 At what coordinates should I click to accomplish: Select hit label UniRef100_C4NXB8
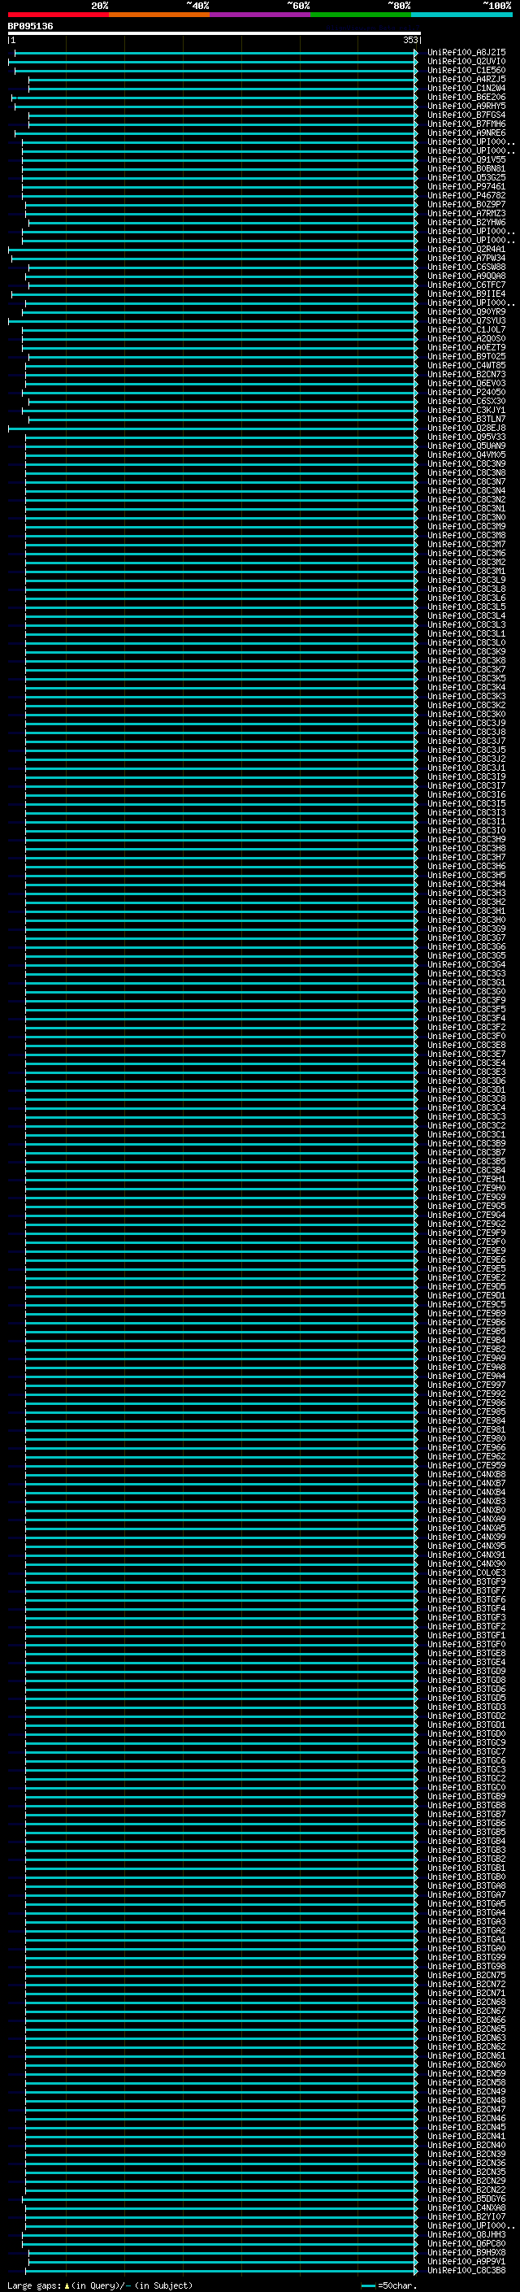(466, 1474)
